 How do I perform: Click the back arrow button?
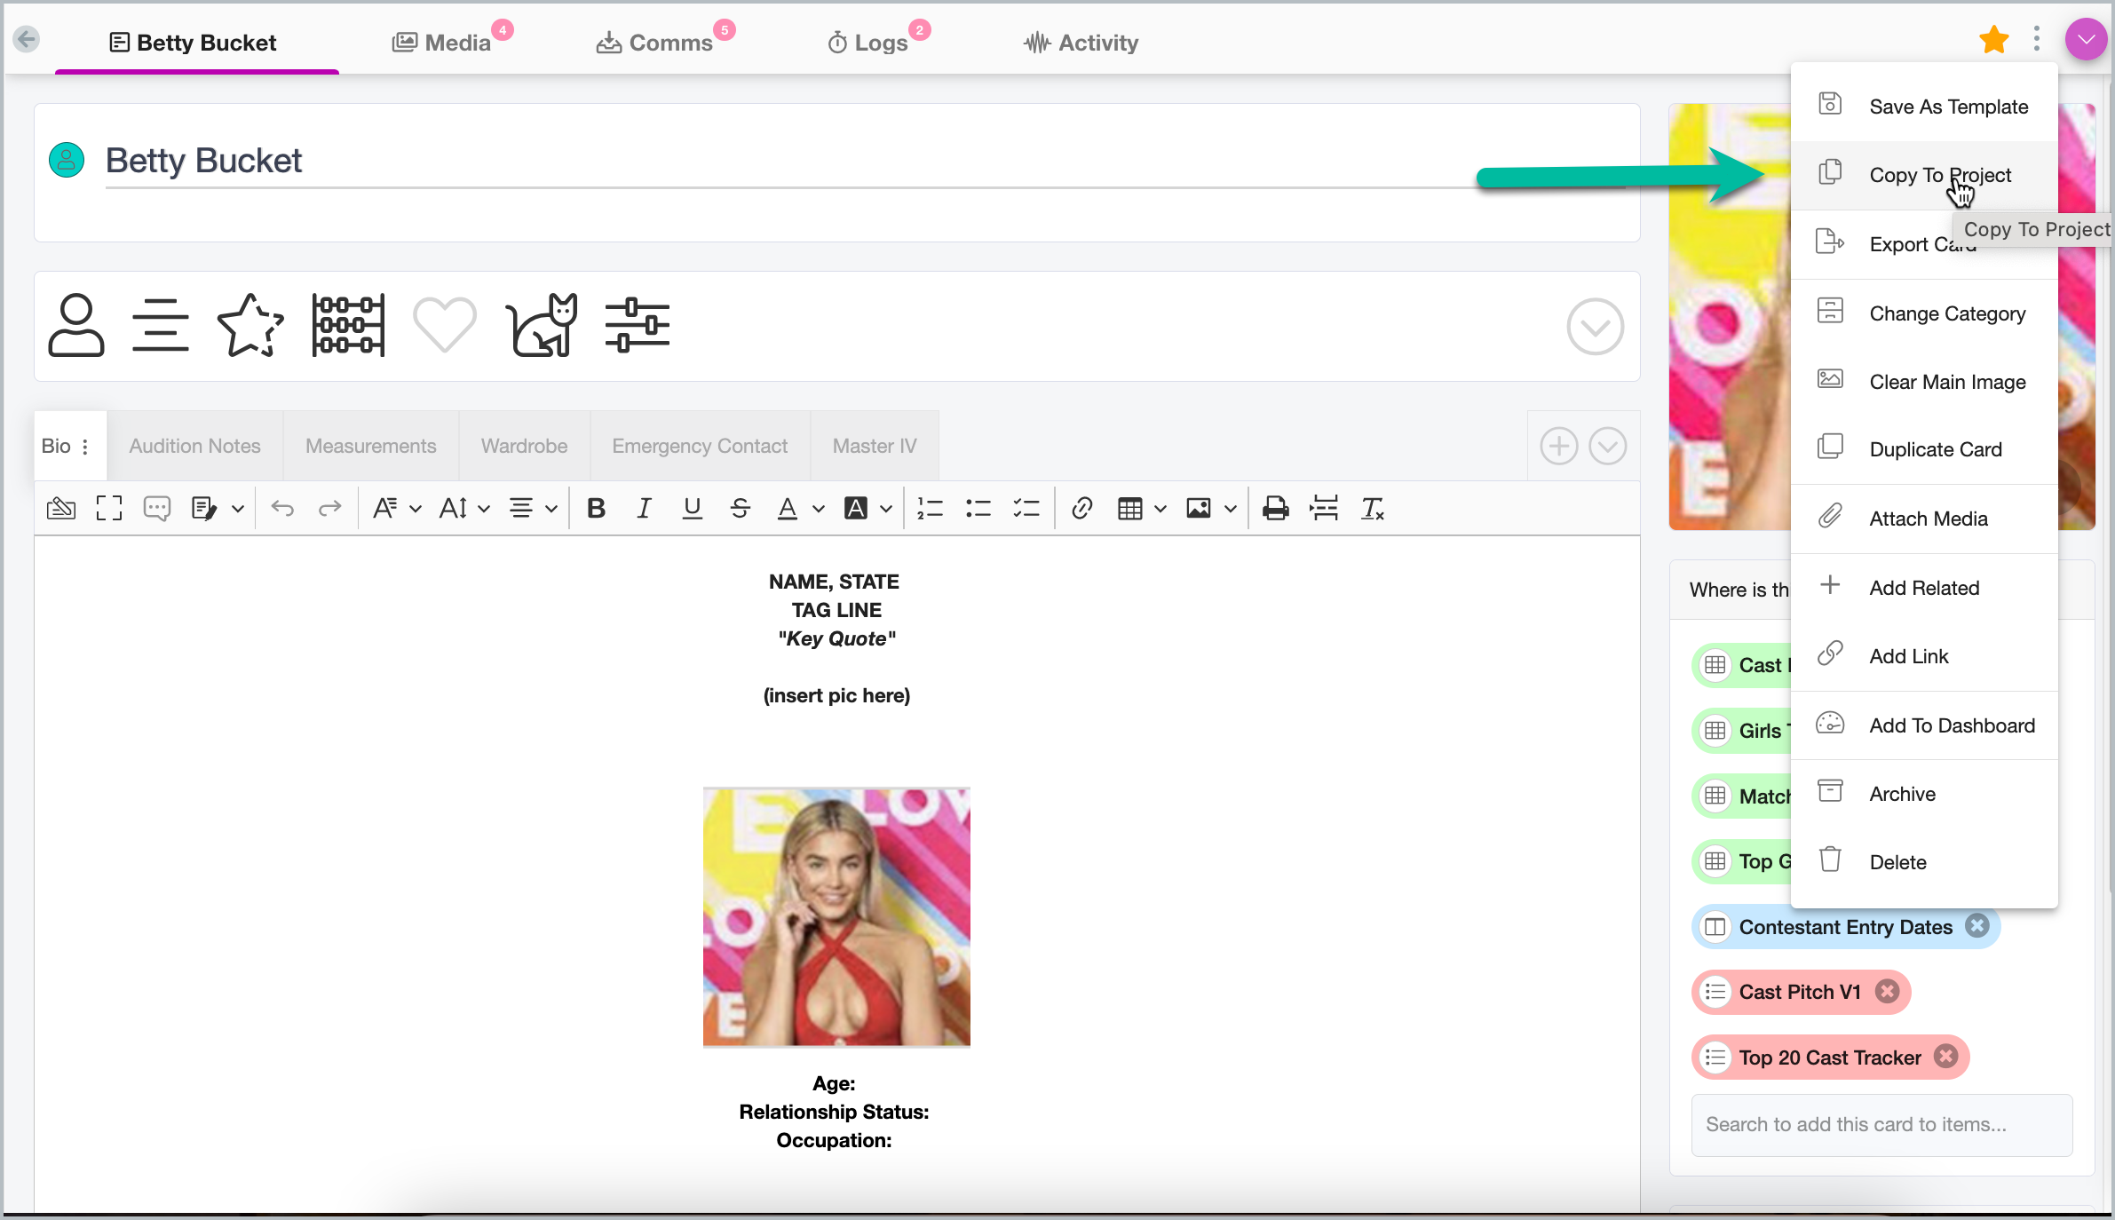point(27,40)
